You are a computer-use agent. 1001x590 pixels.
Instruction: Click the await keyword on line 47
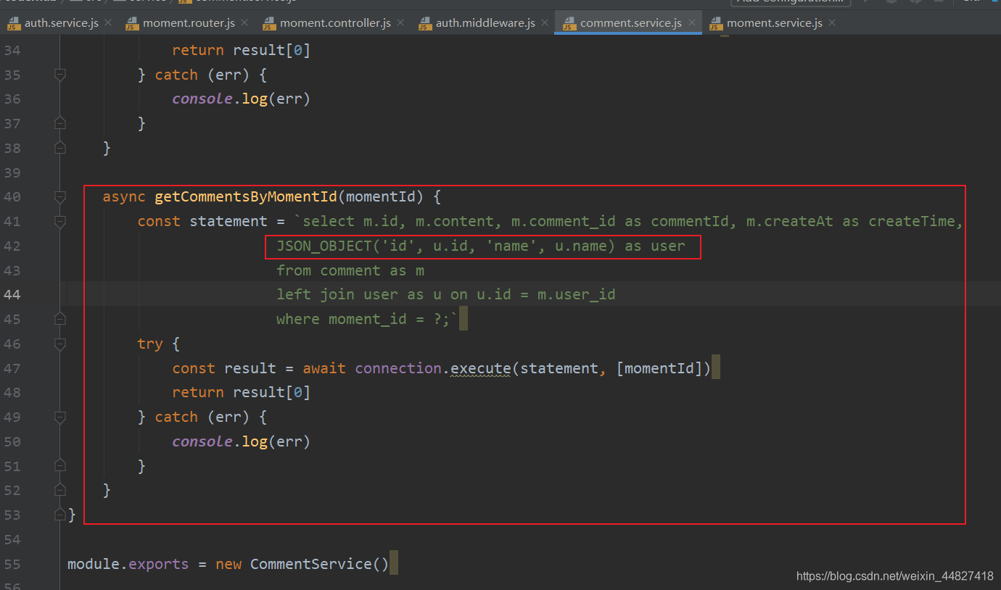click(324, 368)
